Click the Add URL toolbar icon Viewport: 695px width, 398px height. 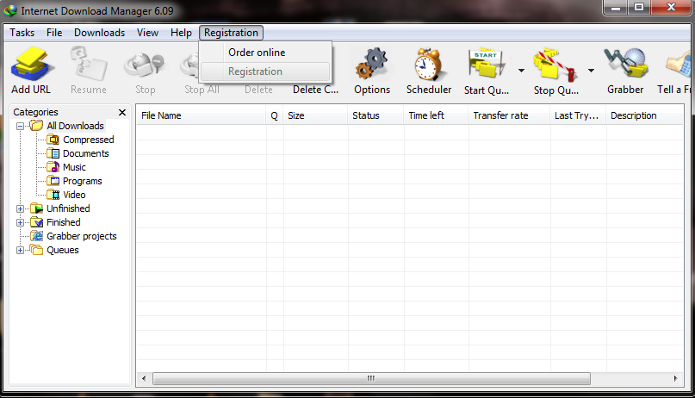(x=32, y=65)
